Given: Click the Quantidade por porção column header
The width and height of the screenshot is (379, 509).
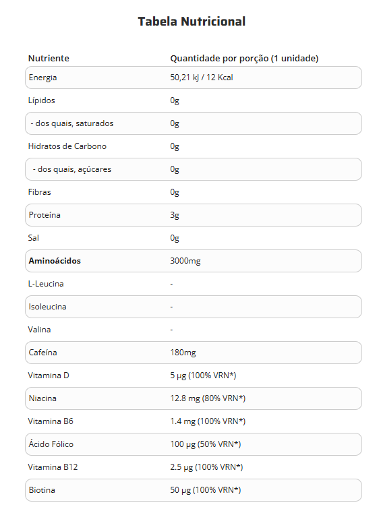Looking at the screenshot, I should pos(244,59).
